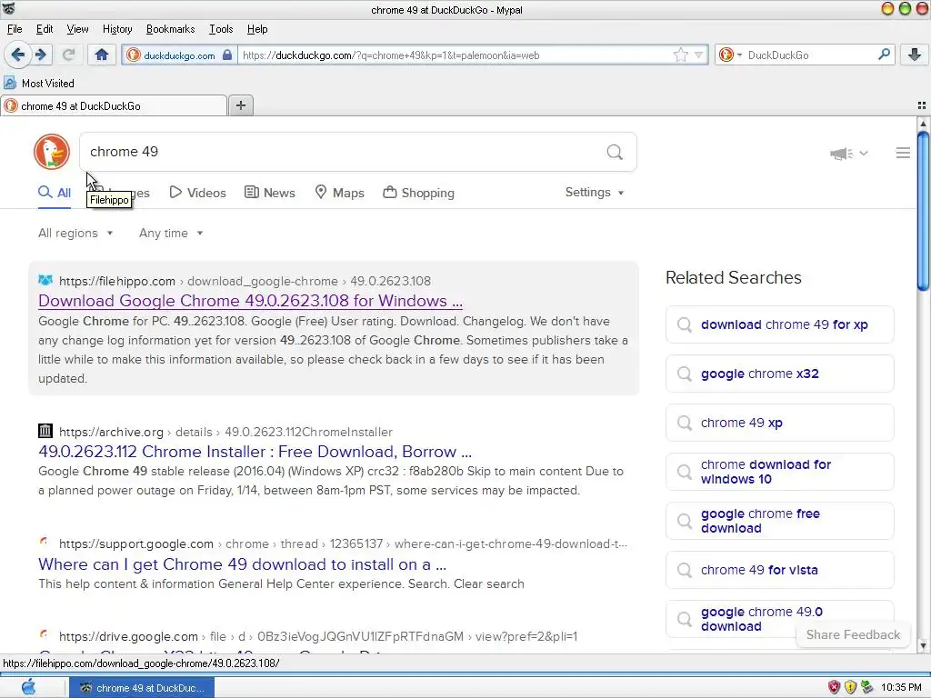
Task: Switch to the News search tab
Action: 270,193
